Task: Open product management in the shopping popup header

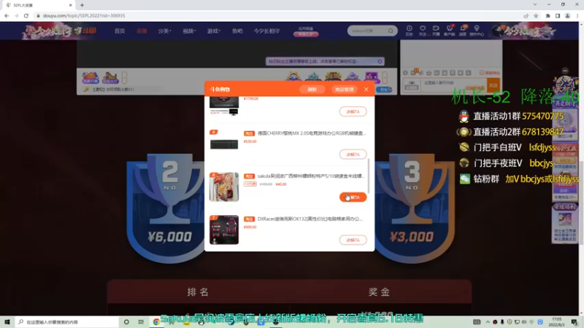Action: pyautogui.click(x=344, y=89)
